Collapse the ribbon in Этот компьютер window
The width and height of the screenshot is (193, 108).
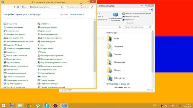pos(149,10)
